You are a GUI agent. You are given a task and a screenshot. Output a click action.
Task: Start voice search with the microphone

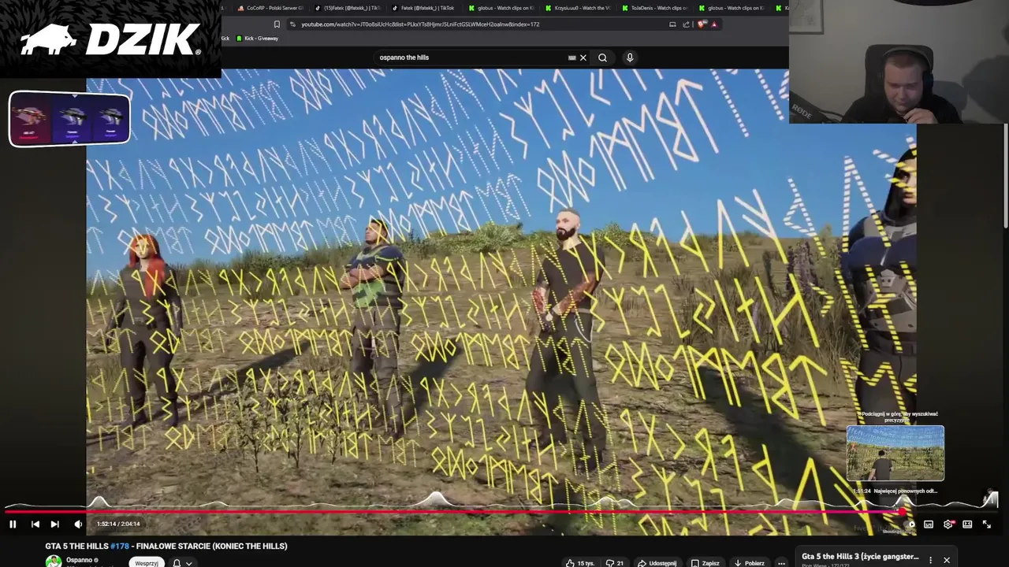click(x=629, y=57)
